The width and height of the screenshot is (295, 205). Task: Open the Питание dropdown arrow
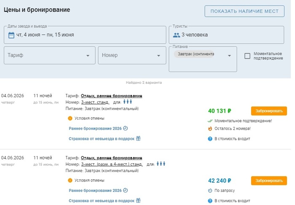click(230, 55)
